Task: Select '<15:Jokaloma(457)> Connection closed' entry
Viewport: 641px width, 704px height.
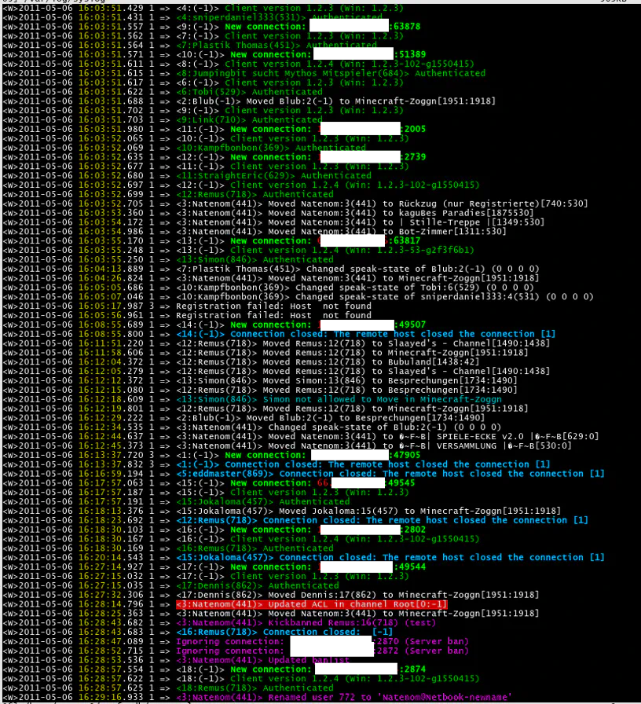Action: [390, 558]
